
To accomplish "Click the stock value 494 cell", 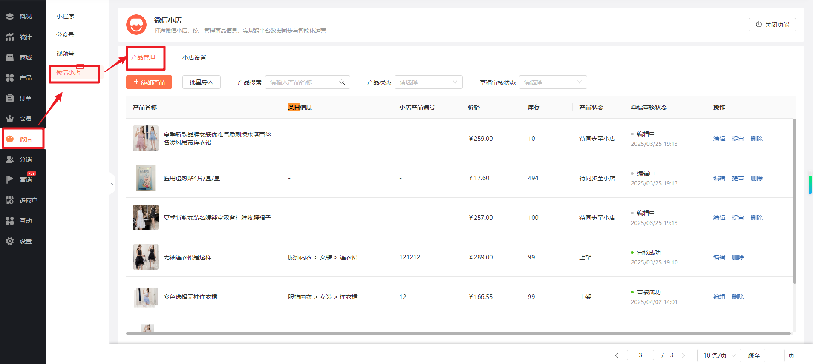I will 533,178.
